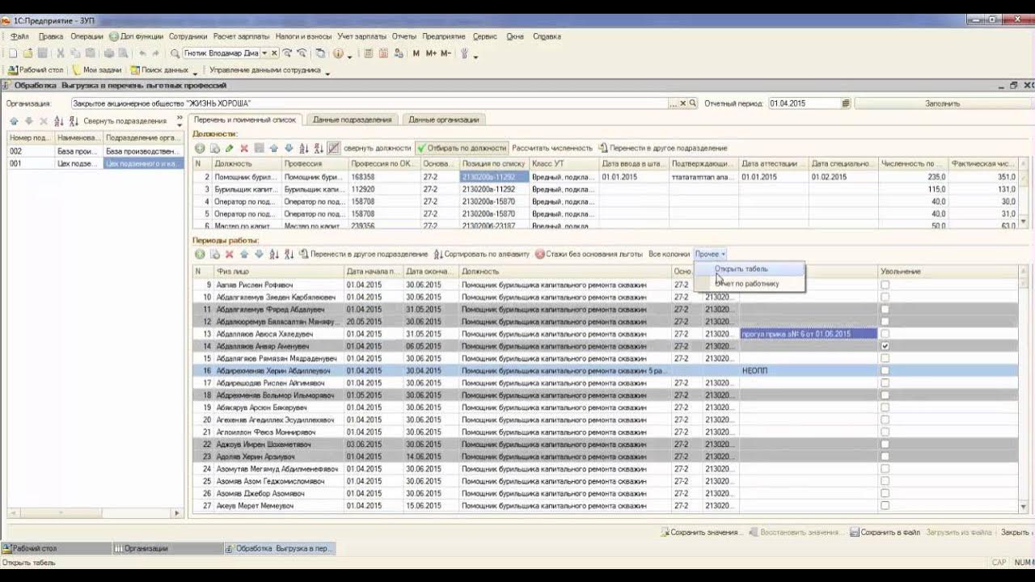Viewport: 1035px width, 582px height.
Task: Click the M+ memory button
Action: [431, 53]
